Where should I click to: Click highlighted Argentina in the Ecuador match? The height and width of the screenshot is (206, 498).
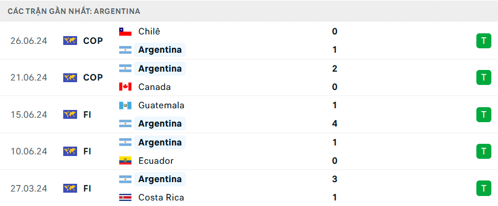(160, 142)
